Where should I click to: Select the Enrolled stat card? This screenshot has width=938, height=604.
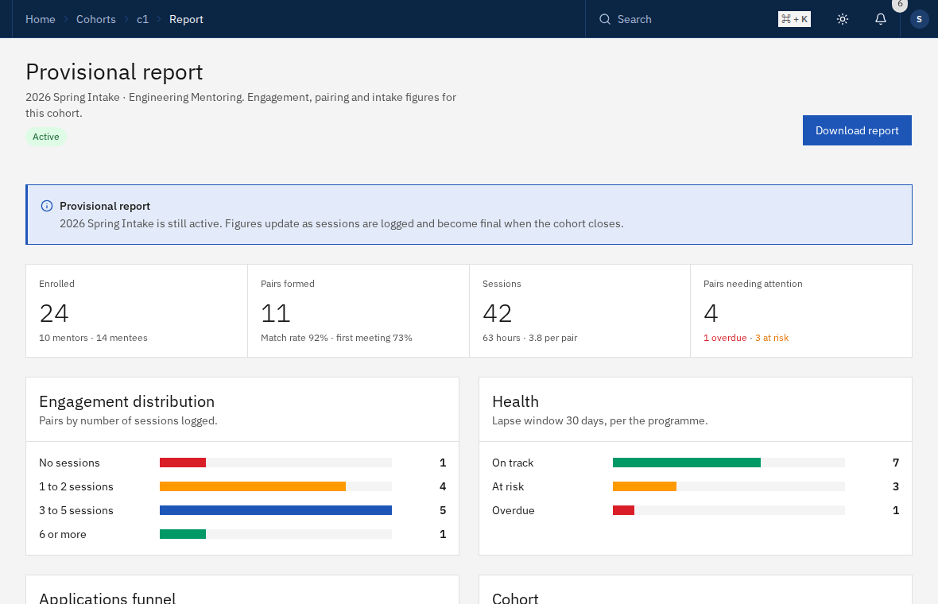point(137,311)
